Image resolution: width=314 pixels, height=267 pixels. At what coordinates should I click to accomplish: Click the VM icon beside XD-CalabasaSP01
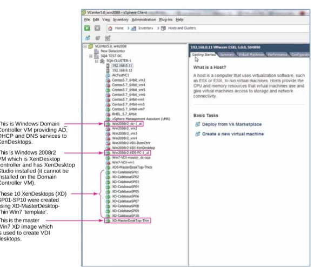tap(108, 172)
